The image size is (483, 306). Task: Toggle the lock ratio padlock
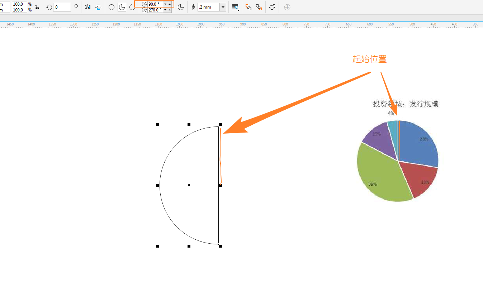(x=37, y=7)
